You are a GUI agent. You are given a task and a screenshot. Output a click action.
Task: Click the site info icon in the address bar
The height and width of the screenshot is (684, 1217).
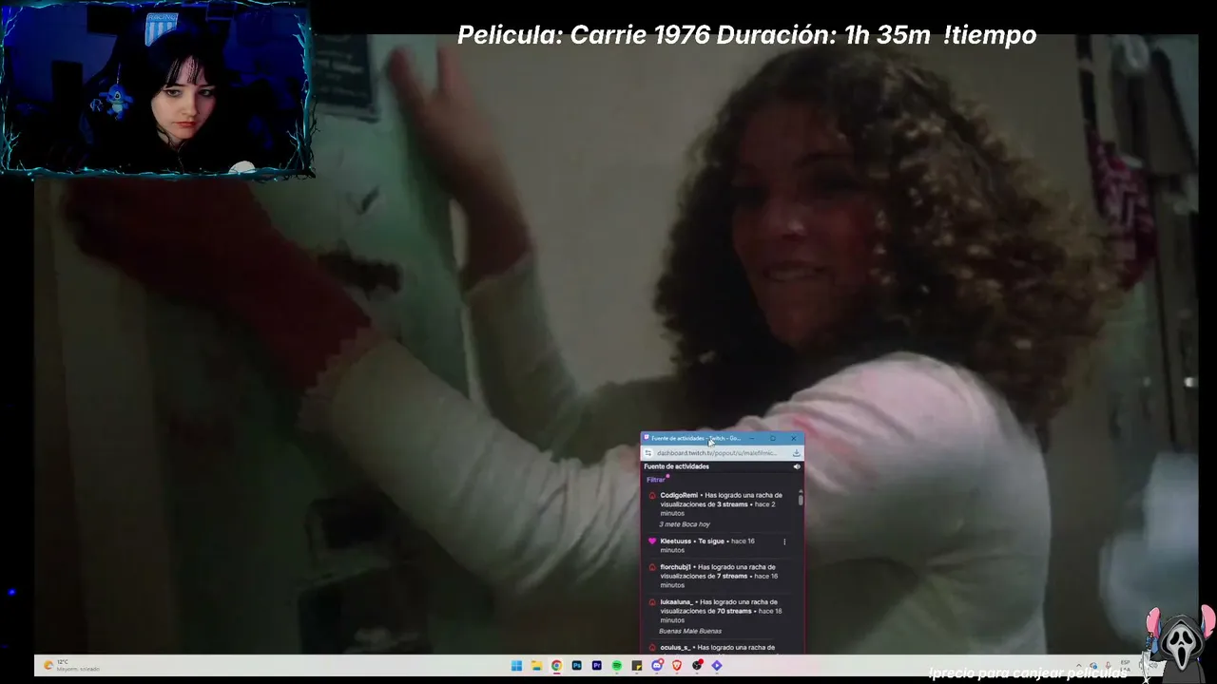[648, 453]
